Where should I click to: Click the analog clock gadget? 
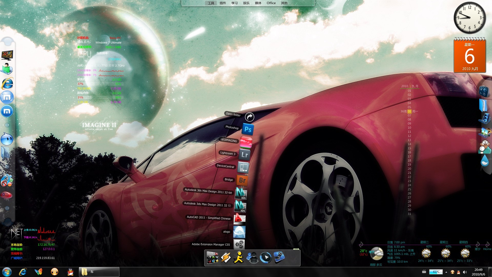469,17
